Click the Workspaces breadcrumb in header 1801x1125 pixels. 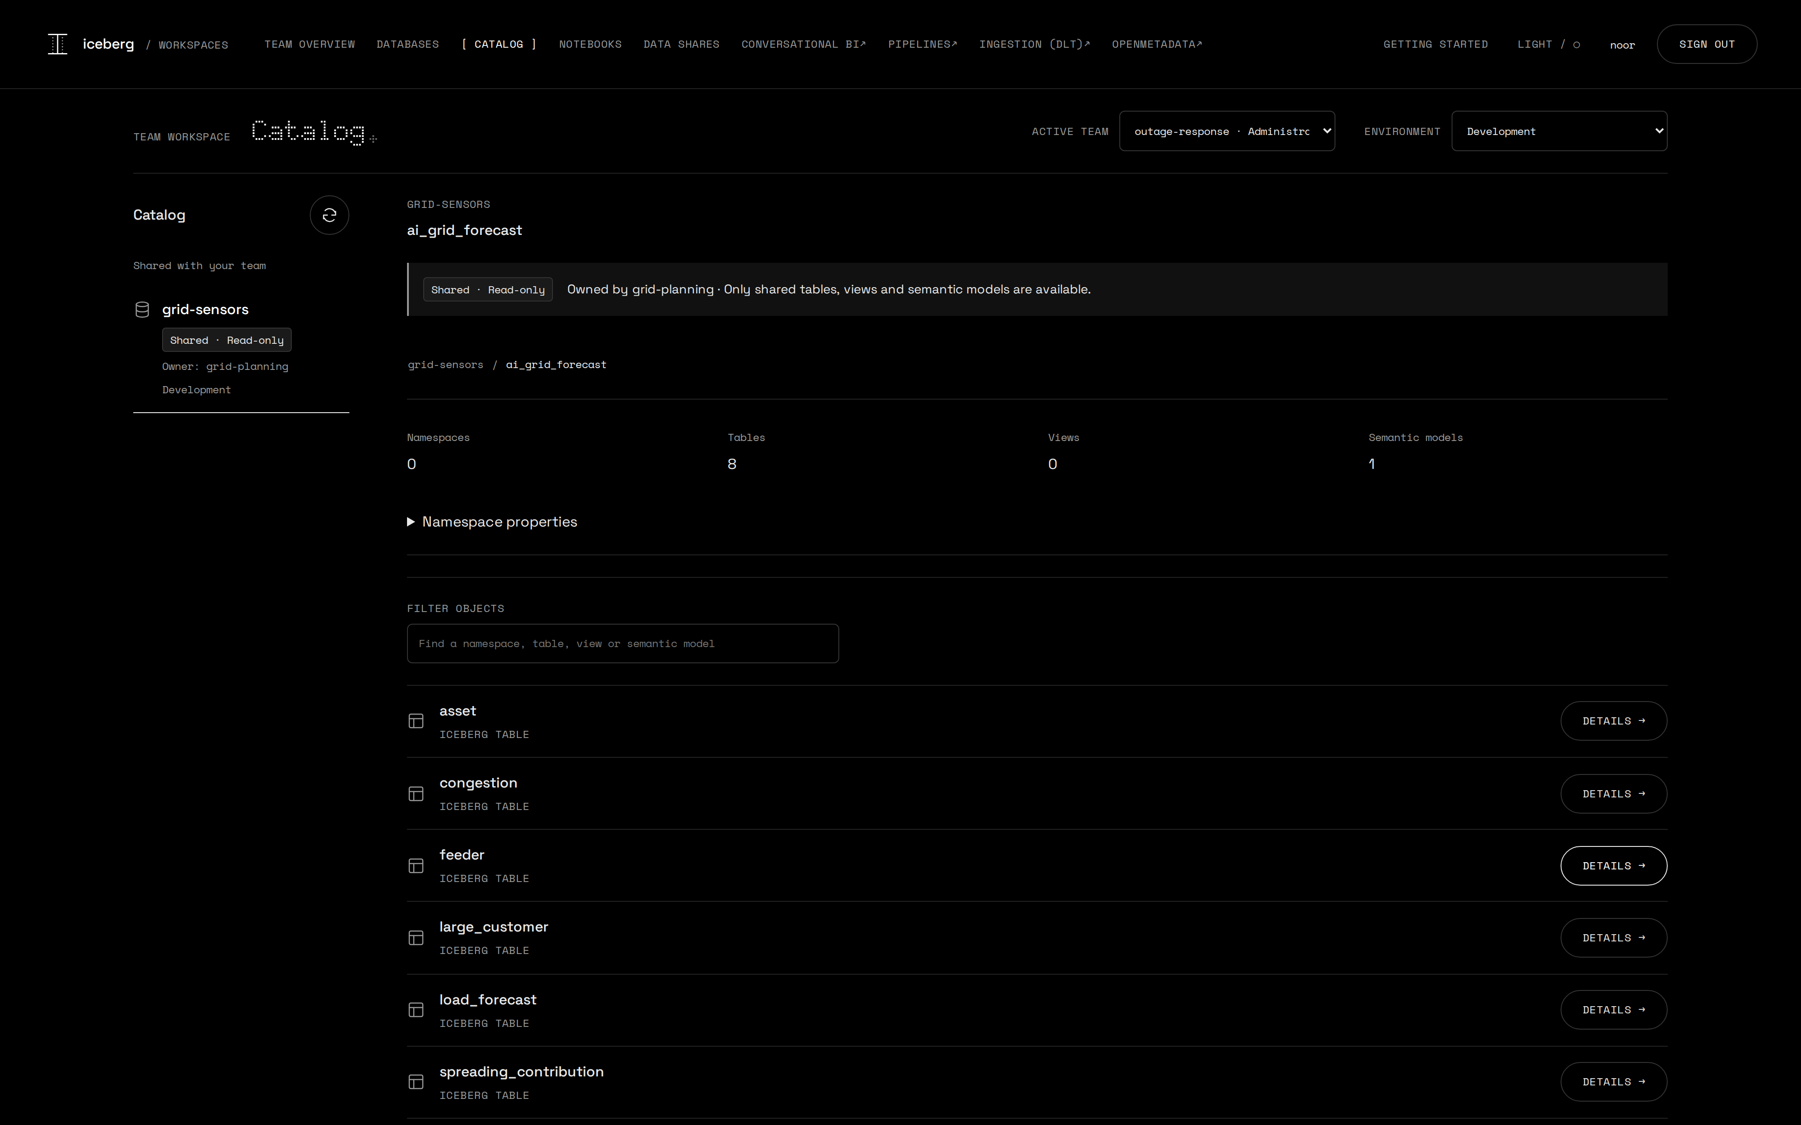click(x=194, y=45)
